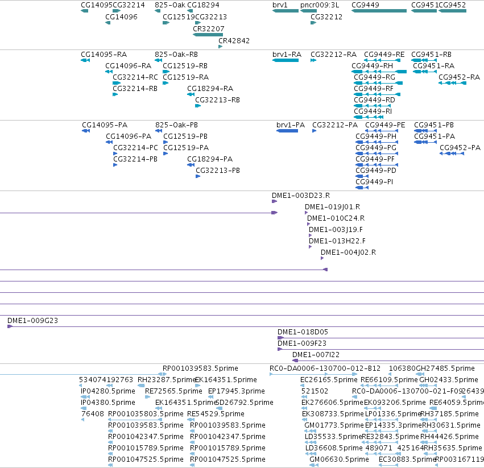Select EST LD36608.5prime

334,448
